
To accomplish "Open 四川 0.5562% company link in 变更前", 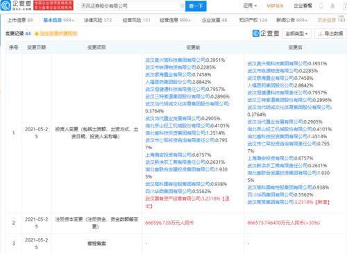I will pos(169,192).
